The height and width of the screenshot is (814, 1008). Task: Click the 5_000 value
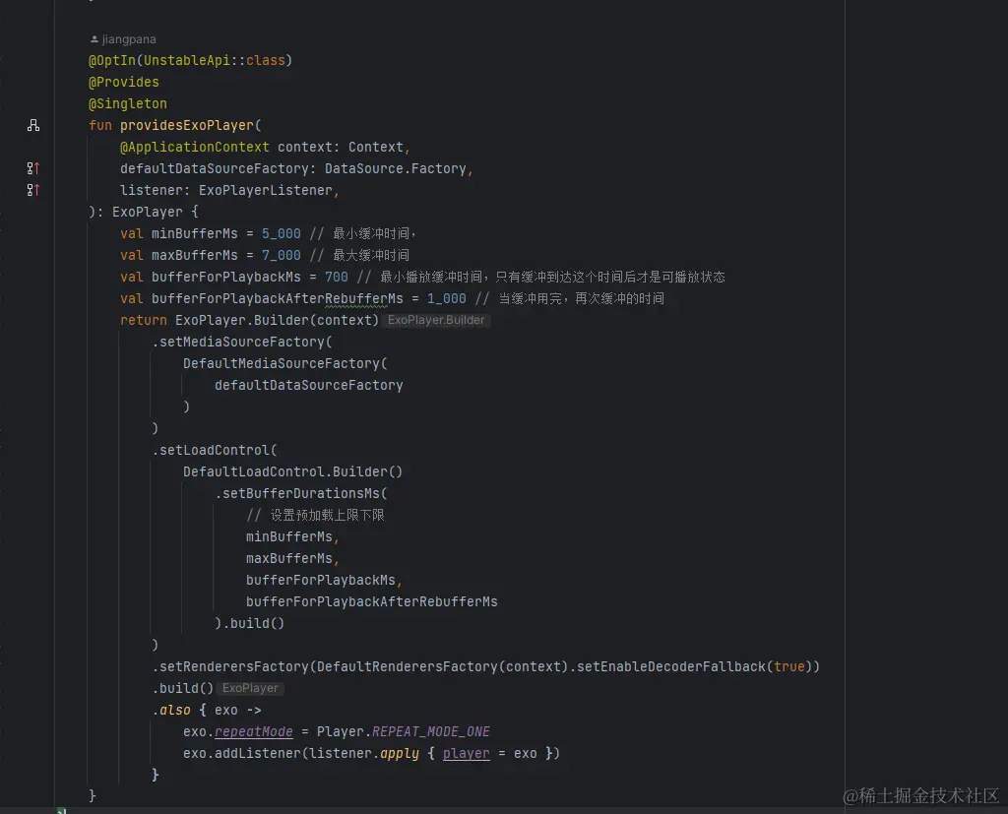point(281,233)
